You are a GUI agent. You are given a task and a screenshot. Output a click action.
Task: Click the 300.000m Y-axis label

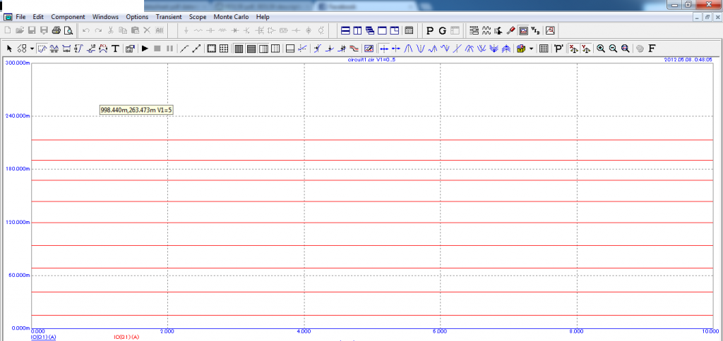click(x=17, y=63)
